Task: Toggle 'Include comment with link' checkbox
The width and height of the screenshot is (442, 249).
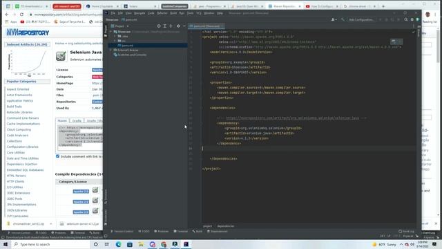Action: (57, 156)
